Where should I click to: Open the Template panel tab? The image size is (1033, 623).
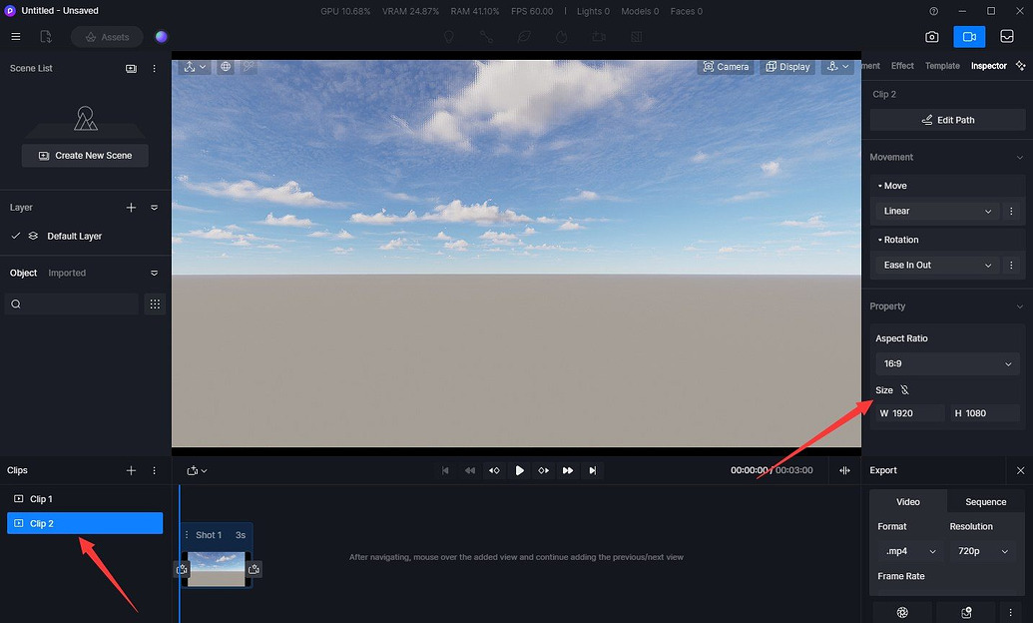click(941, 65)
